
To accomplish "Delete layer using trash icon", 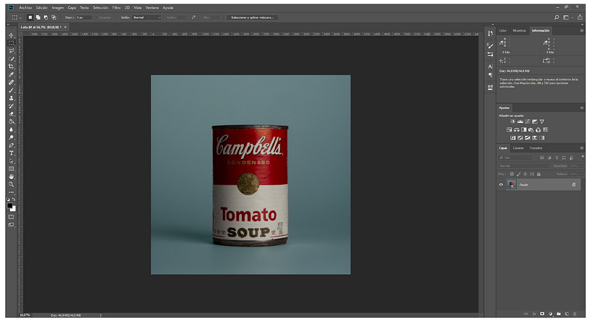I will [x=575, y=313].
